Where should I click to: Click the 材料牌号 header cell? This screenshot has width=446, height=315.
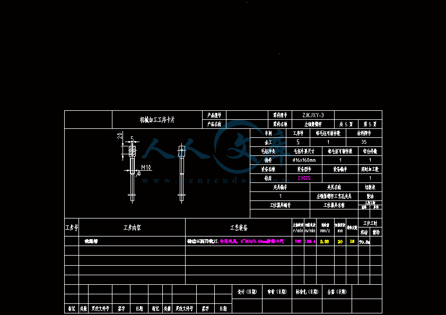click(364, 133)
